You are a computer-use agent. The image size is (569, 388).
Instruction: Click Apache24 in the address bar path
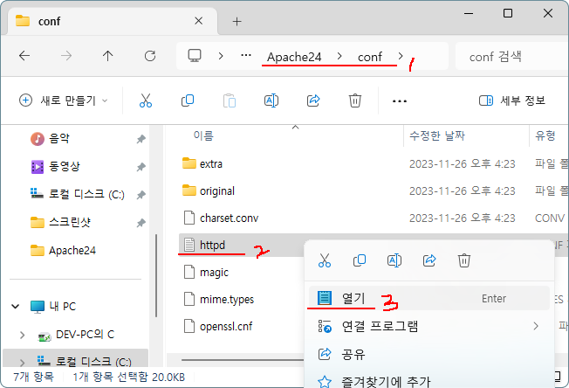point(294,57)
